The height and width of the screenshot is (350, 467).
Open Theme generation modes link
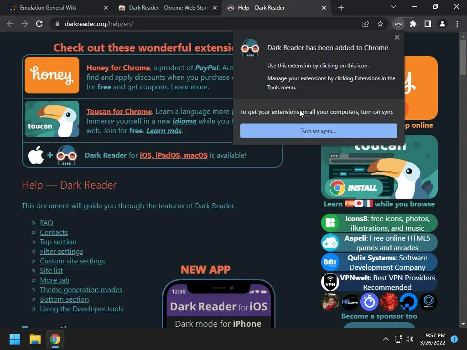point(81,289)
